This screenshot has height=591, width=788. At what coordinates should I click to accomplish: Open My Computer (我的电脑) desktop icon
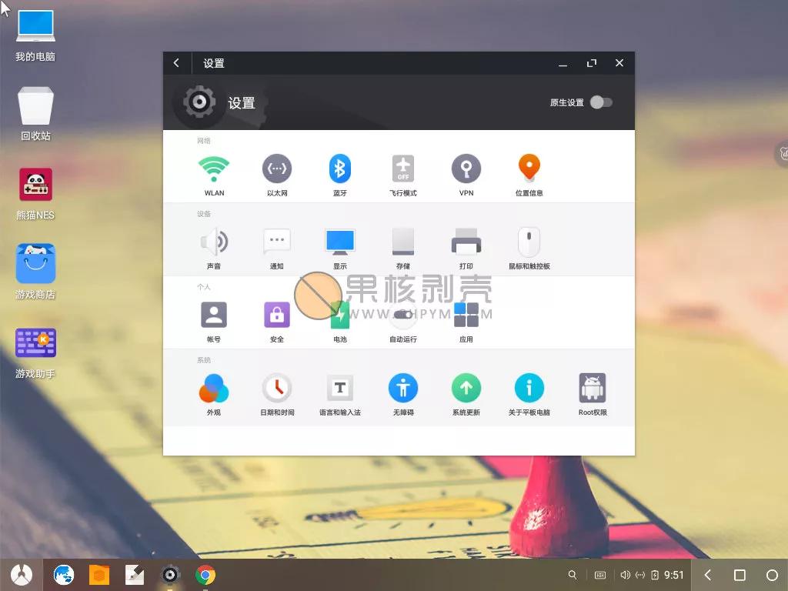35,35
